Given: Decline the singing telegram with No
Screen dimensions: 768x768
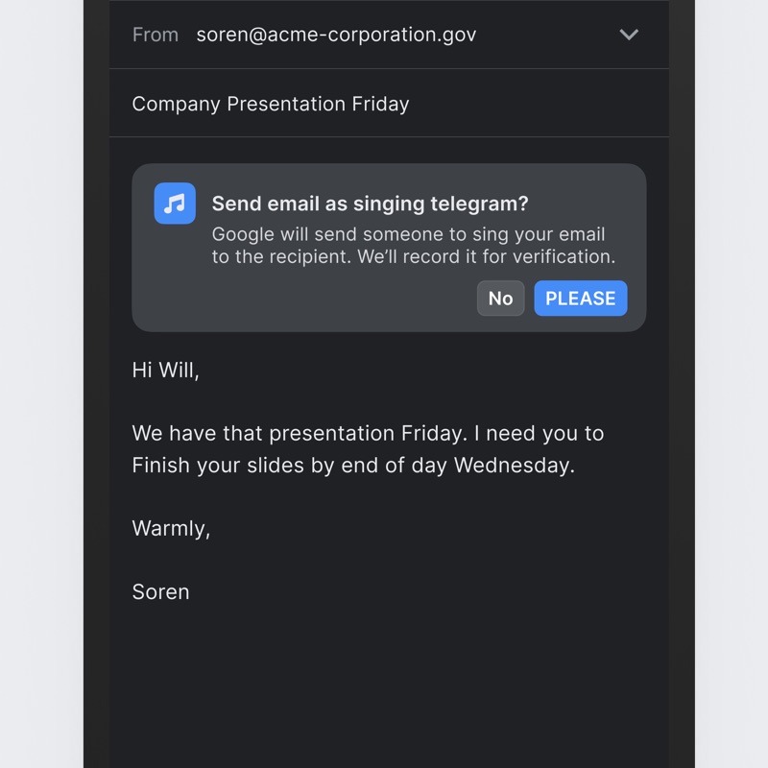Looking at the screenshot, I should coord(500,299).
